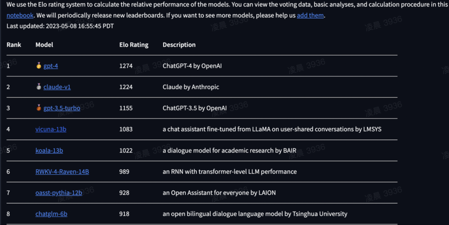The height and width of the screenshot is (225, 449).
Task: Select the "Claude by Anthropic" description cell
Action: click(x=191, y=87)
